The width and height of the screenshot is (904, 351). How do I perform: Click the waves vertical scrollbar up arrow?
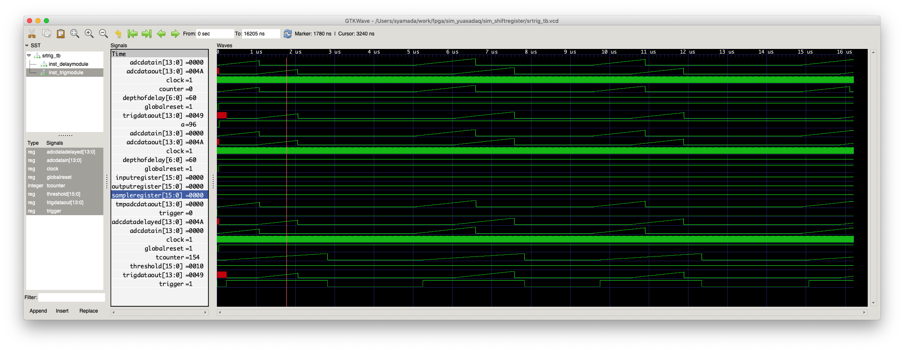tap(873, 52)
